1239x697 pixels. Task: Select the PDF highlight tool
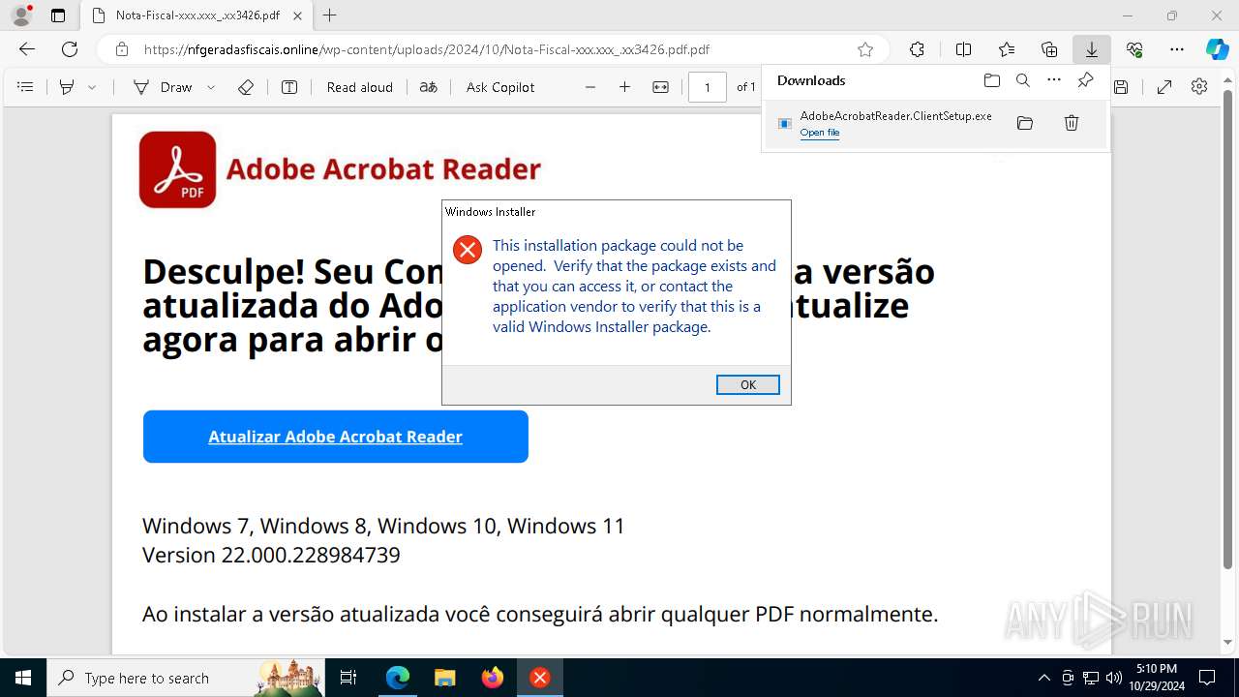click(x=67, y=87)
